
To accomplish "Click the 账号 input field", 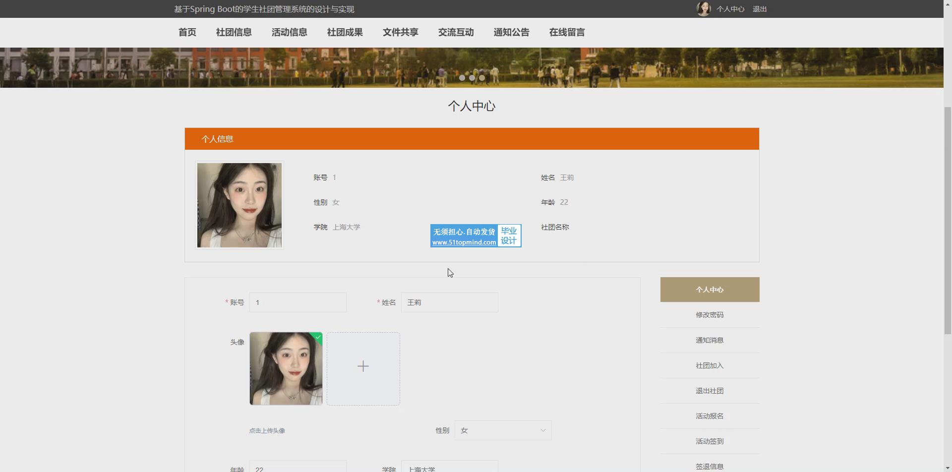I will coord(297,302).
